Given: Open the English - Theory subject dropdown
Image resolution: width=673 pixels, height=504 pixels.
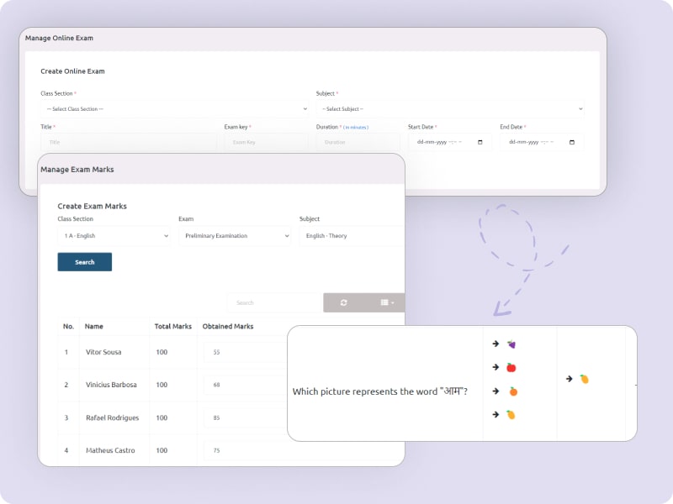Looking at the screenshot, I should pyautogui.click(x=351, y=236).
